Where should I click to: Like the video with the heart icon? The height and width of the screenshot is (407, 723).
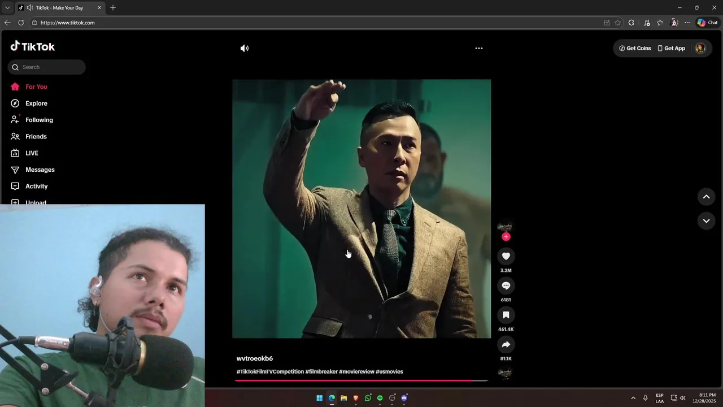coord(506,257)
